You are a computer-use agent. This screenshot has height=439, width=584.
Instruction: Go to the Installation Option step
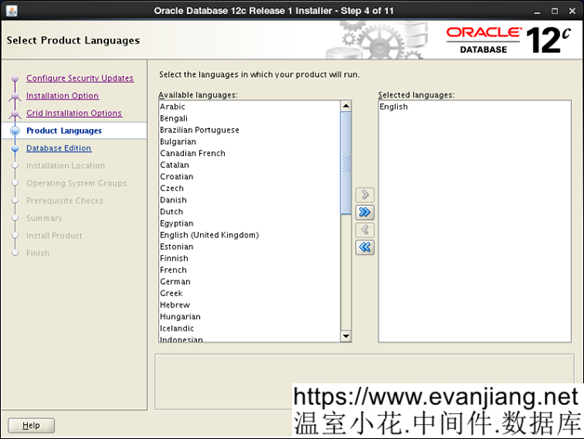pos(61,96)
